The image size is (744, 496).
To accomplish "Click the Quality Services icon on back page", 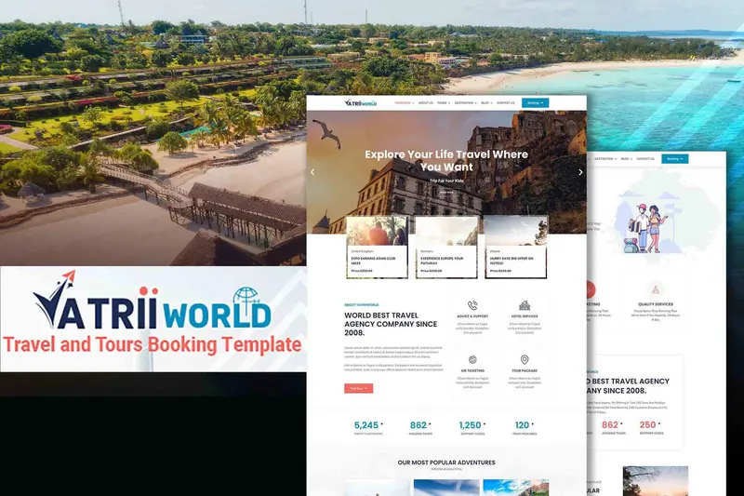I will [656, 289].
